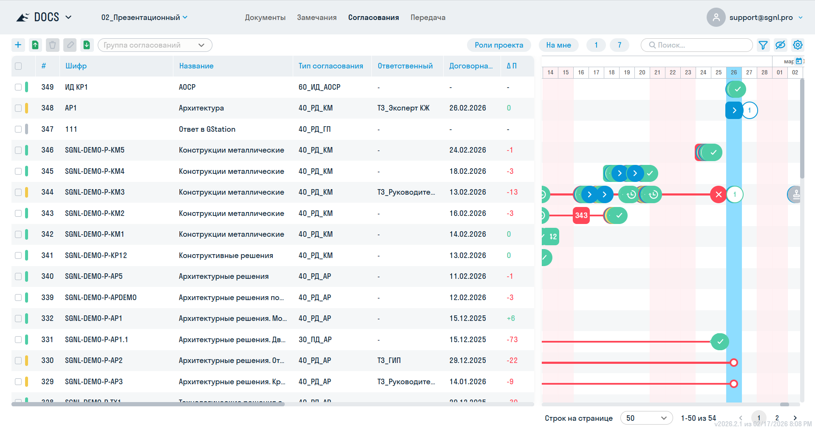
Task: Open the filter funnel icon
Action: coord(763,45)
